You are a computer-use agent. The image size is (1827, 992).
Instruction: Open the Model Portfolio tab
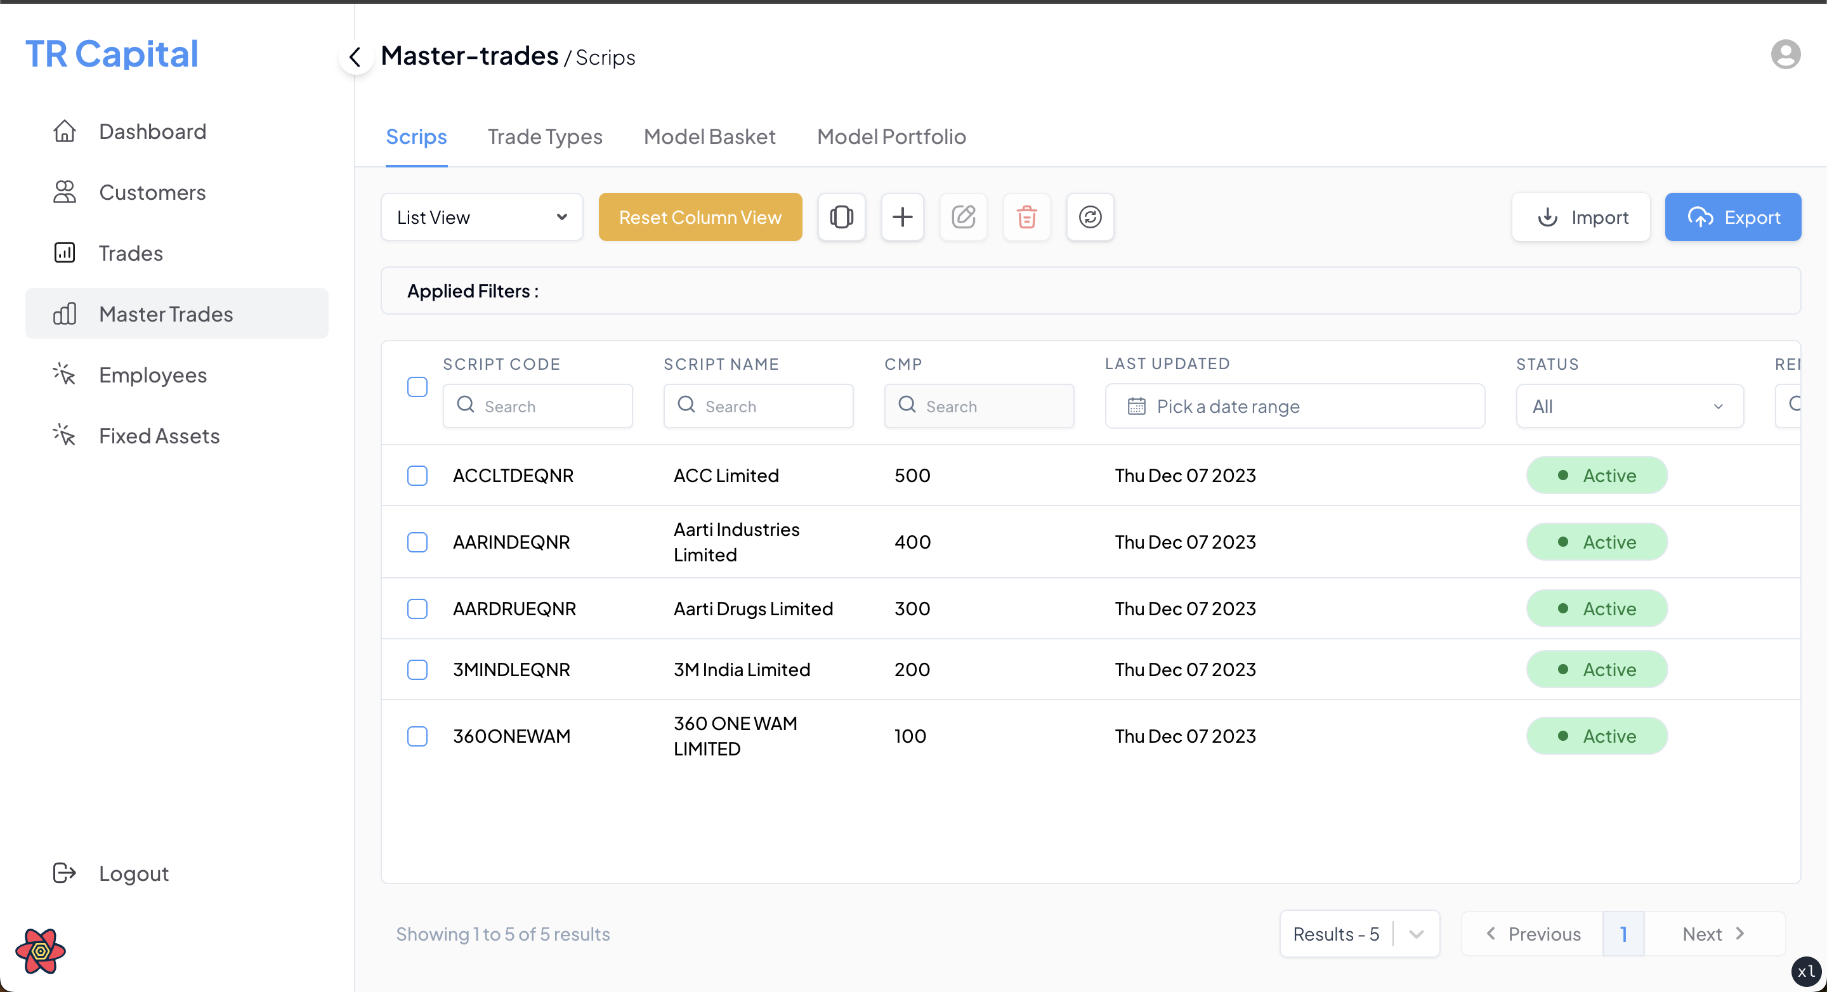coord(891,137)
